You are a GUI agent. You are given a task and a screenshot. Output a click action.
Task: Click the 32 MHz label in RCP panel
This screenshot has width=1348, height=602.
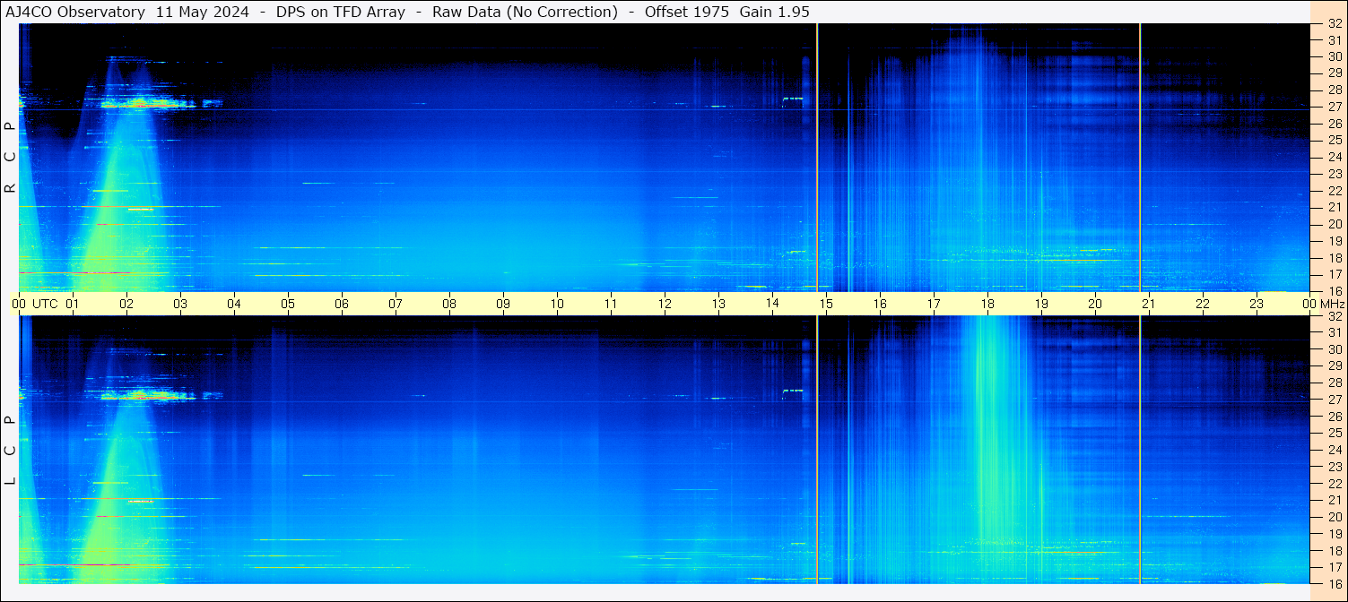(x=1334, y=24)
